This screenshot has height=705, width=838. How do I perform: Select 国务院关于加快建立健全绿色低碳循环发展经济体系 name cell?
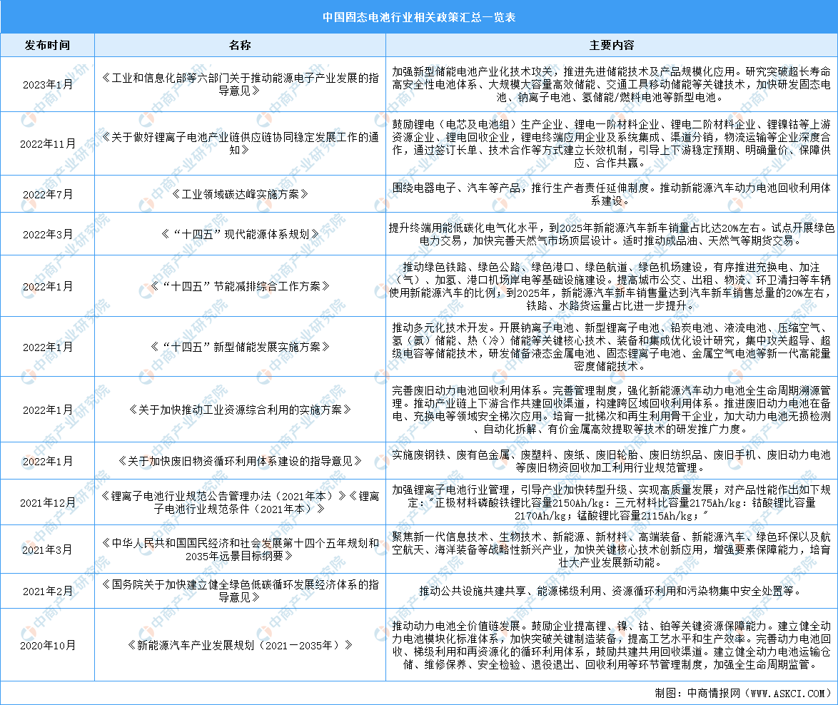tap(240, 592)
